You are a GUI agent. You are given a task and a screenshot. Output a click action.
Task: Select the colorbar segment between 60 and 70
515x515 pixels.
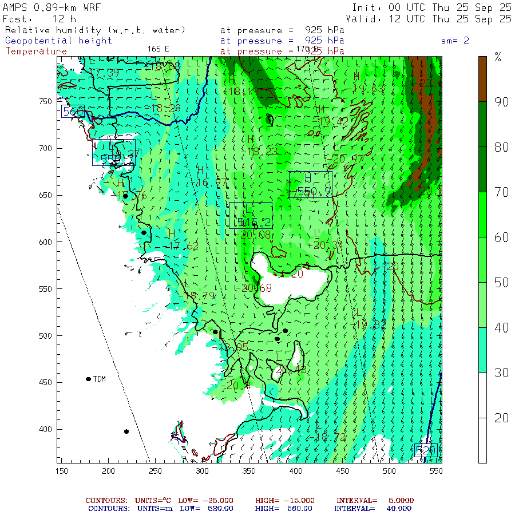point(482,215)
